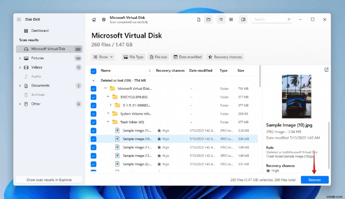Select the S-1-5-21-300682 folder row
This screenshot has width=345, height=199.
tap(173, 106)
